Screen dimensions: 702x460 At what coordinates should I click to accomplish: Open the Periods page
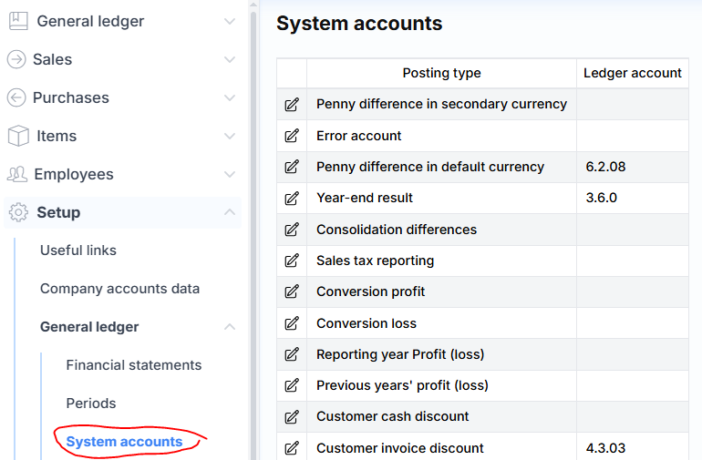tap(91, 404)
